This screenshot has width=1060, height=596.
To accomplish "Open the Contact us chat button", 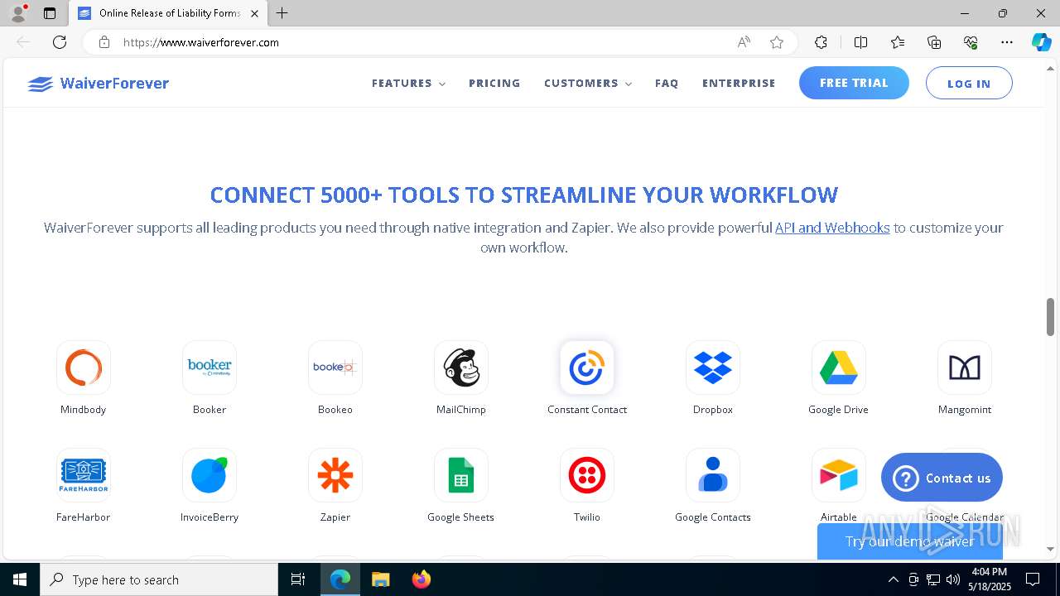I will click(x=942, y=478).
